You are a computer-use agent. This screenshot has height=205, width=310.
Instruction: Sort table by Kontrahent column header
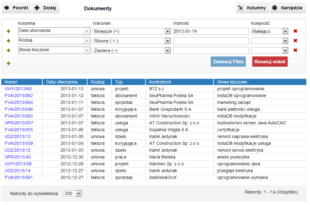pos(160,82)
